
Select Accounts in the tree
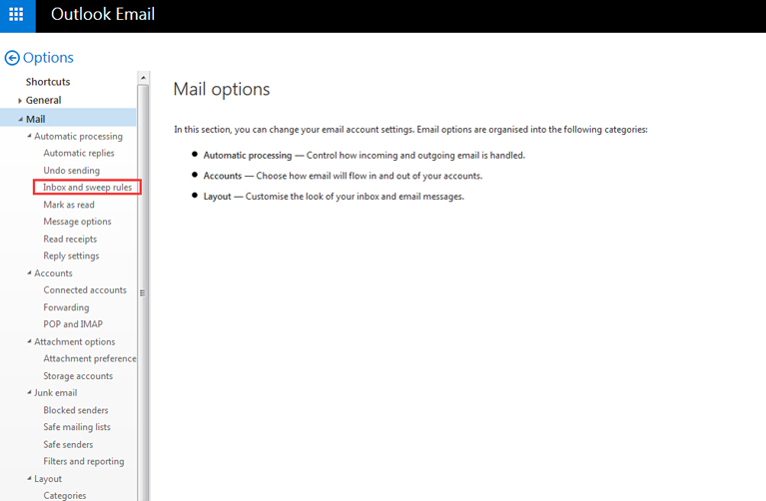53,273
